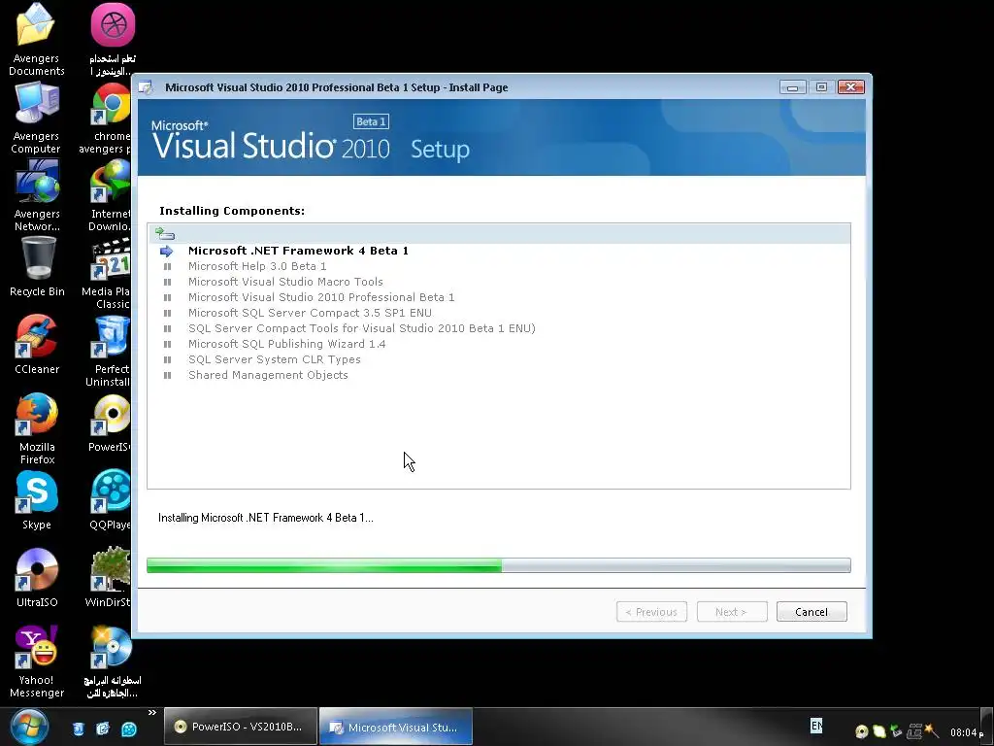Open the Avengers Computer desktop icon
The height and width of the screenshot is (746, 994).
36,118
